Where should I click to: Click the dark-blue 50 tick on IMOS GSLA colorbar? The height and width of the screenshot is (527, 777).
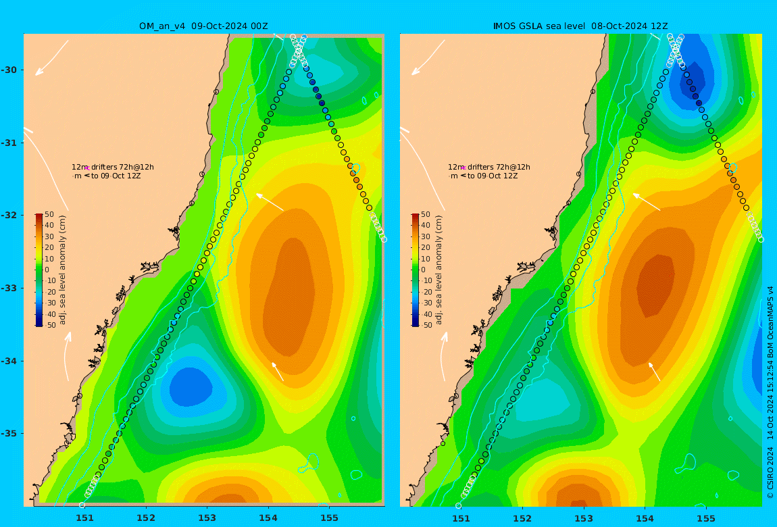(426, 326)
